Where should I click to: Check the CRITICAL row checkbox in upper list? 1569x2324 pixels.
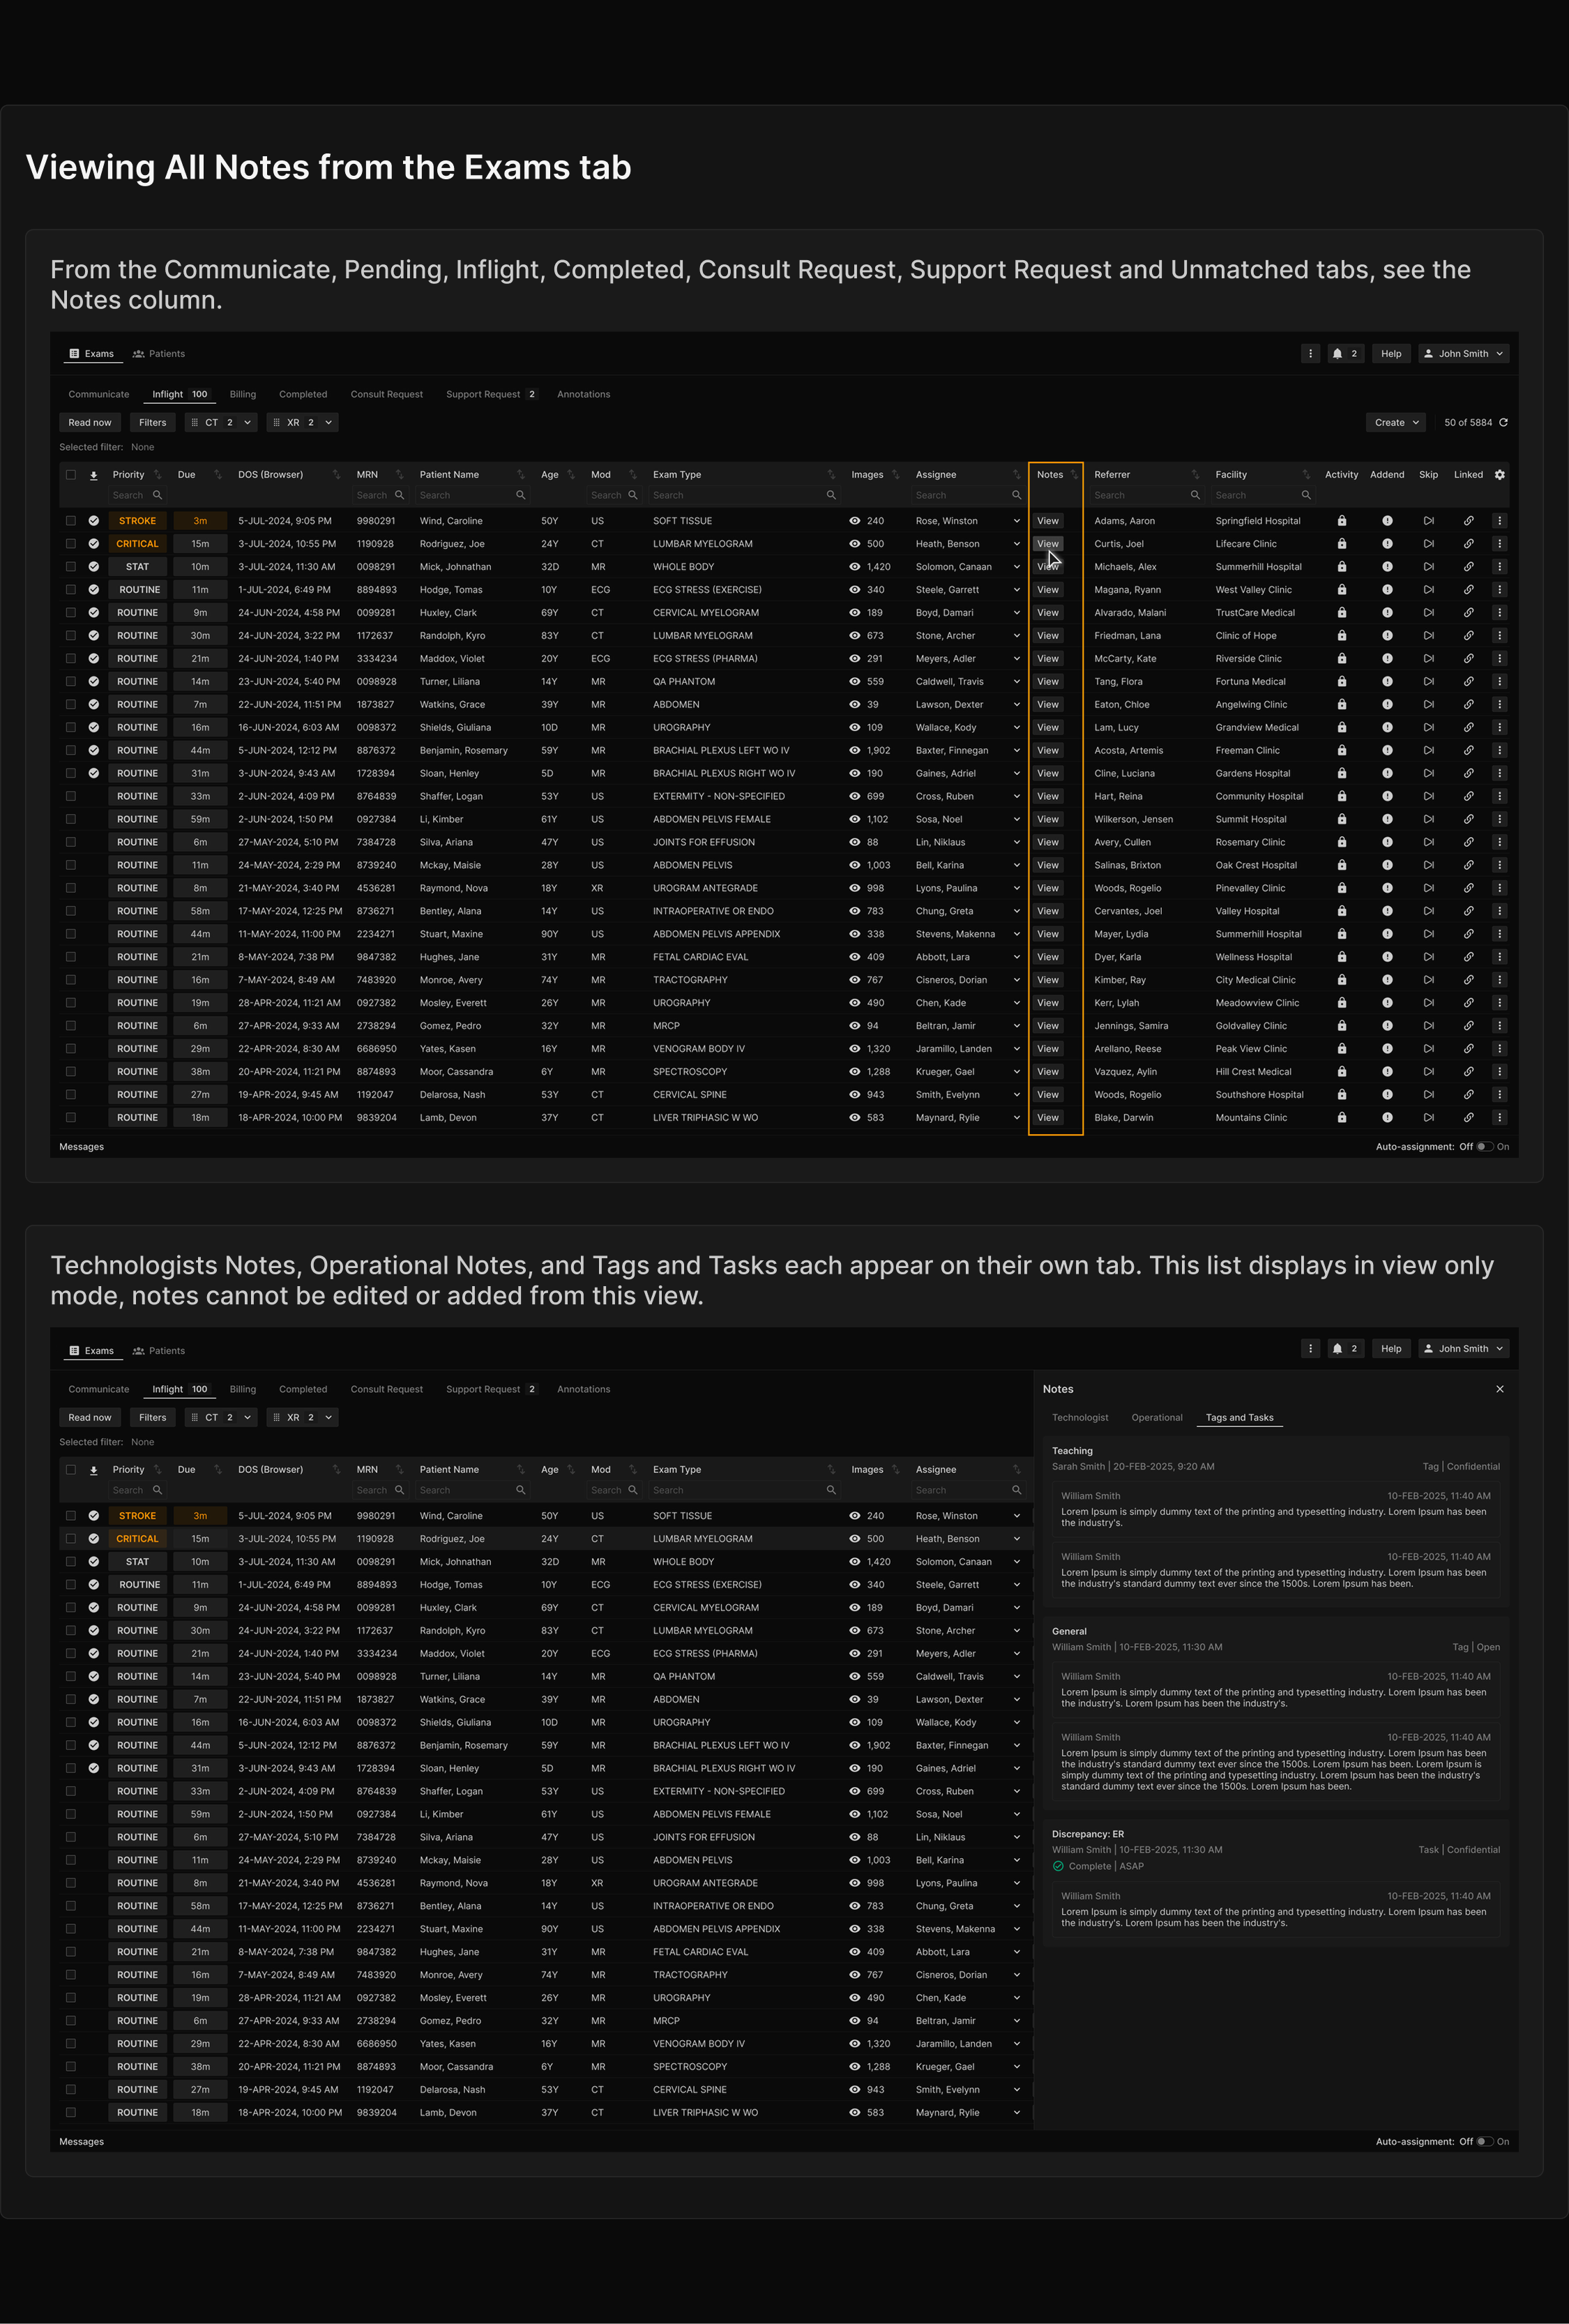click(71, 544)
